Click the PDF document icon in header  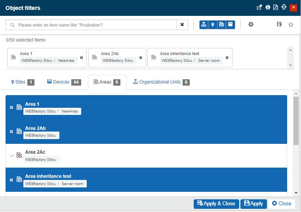click(x=276, y=7)
